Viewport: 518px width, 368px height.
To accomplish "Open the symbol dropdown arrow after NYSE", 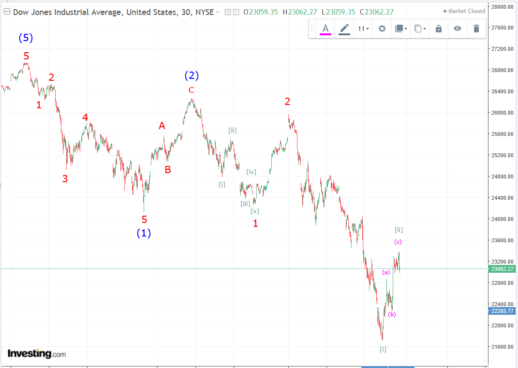I will [x=217, y=12].
